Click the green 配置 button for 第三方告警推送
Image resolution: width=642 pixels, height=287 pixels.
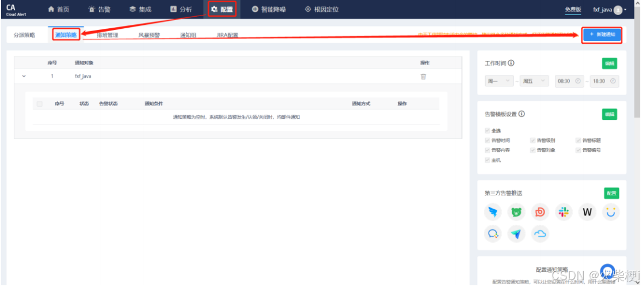611,193
